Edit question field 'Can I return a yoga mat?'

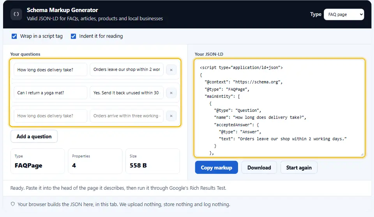[x=51, y=93]
